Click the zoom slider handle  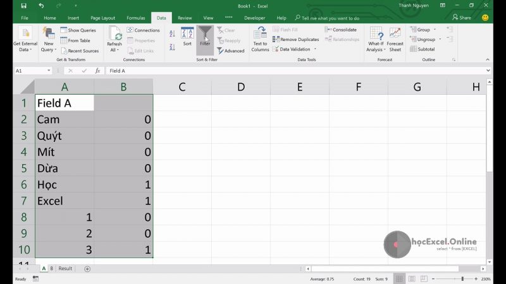462,279
